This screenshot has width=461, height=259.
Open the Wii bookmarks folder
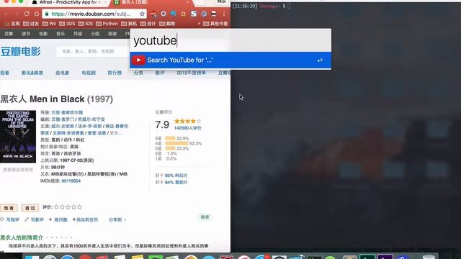(49, 24)
